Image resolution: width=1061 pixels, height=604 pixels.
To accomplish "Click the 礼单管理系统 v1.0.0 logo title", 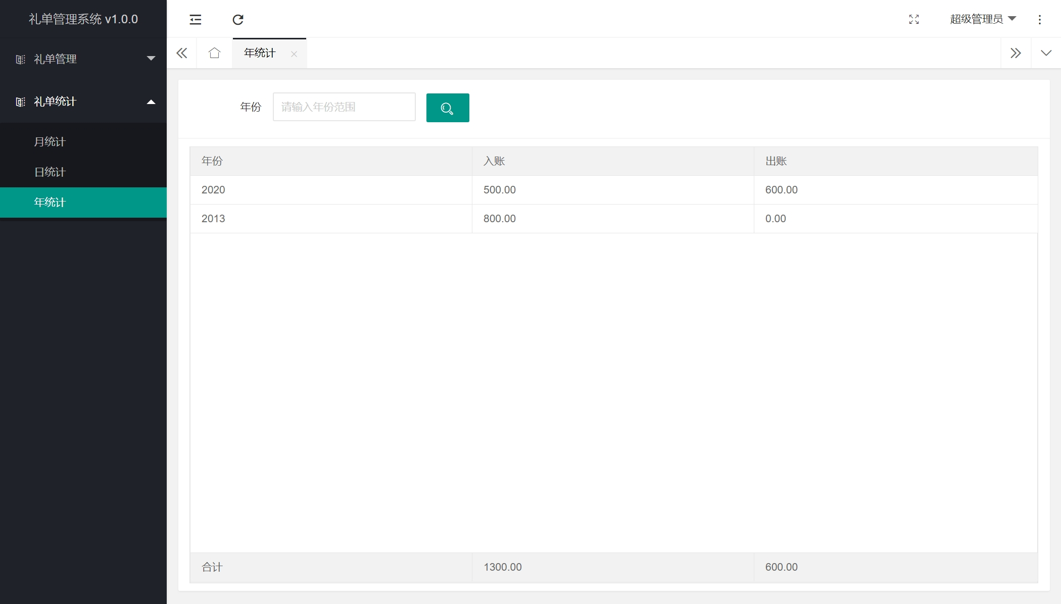I will (83, 19).
